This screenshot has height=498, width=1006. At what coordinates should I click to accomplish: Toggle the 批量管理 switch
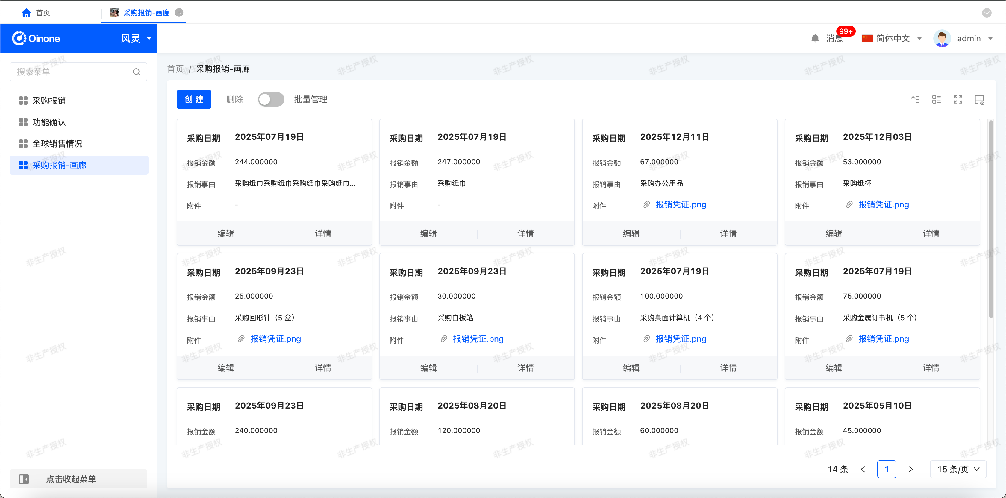(271, 100)
